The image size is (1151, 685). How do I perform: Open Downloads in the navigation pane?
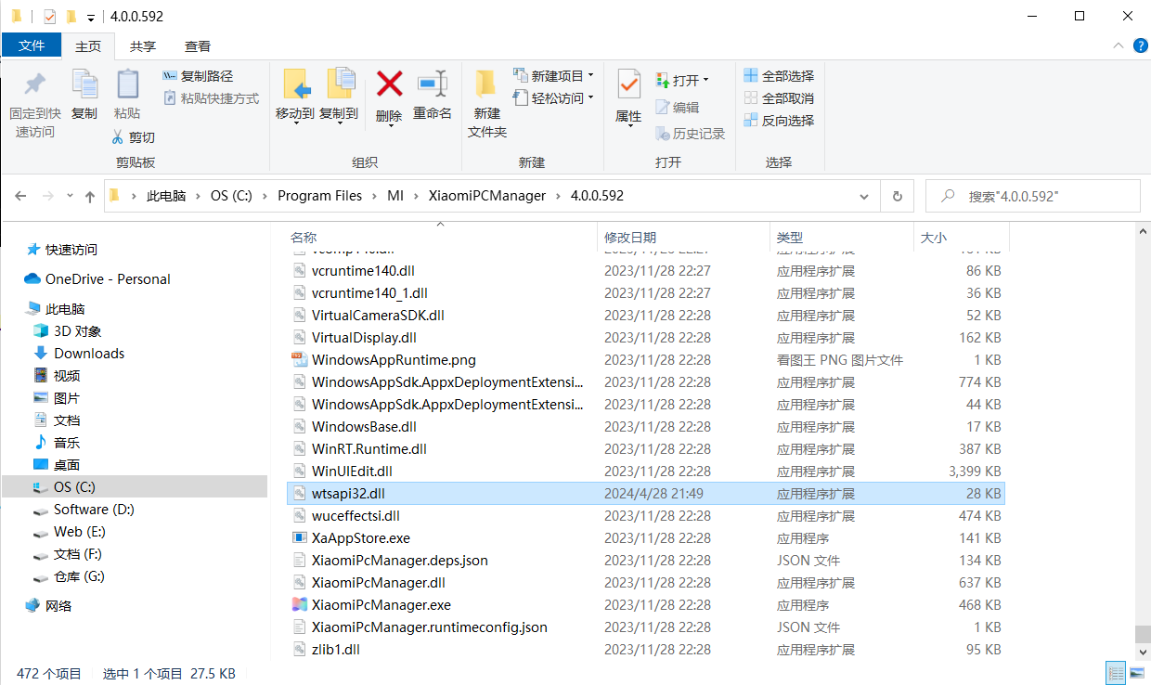pyautogui.click(x=89, y=354)
